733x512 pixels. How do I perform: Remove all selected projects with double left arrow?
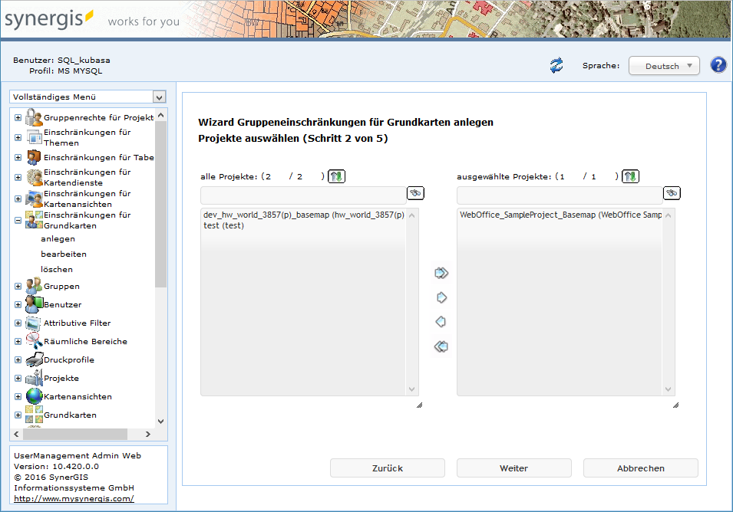point(441,346)
